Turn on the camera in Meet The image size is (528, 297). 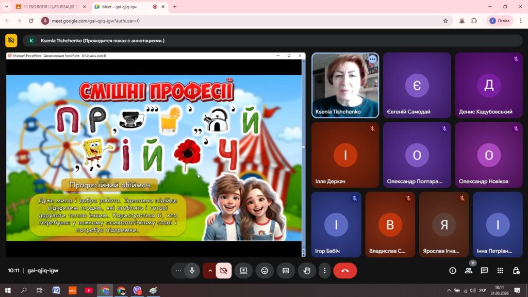pos(223,270)
